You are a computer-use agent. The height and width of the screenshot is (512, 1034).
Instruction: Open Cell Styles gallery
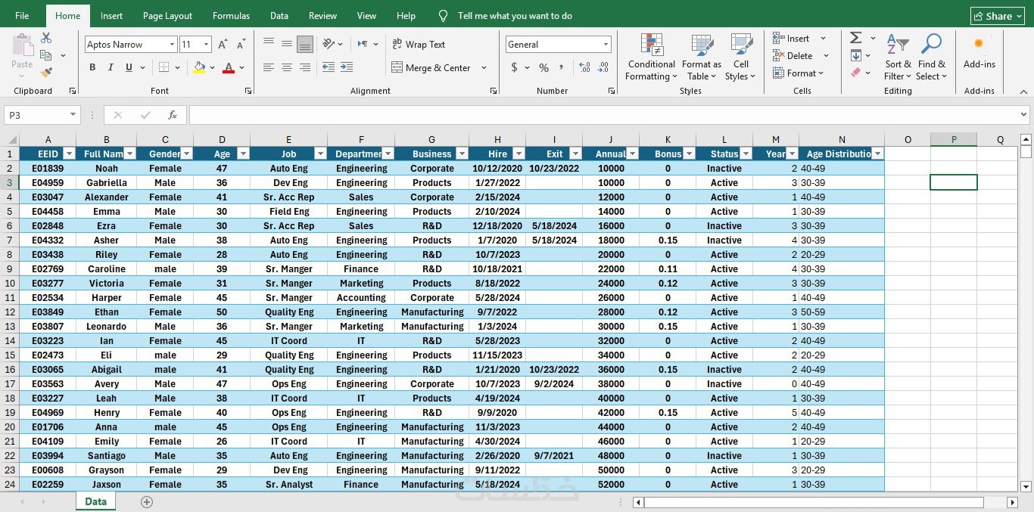(x=740, y=56)
